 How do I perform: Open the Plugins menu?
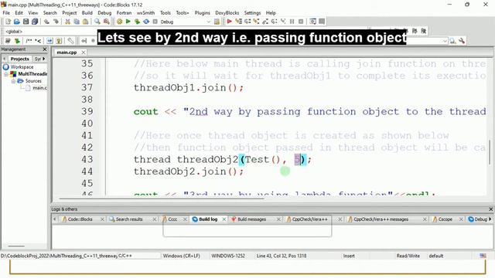point(203,12)
